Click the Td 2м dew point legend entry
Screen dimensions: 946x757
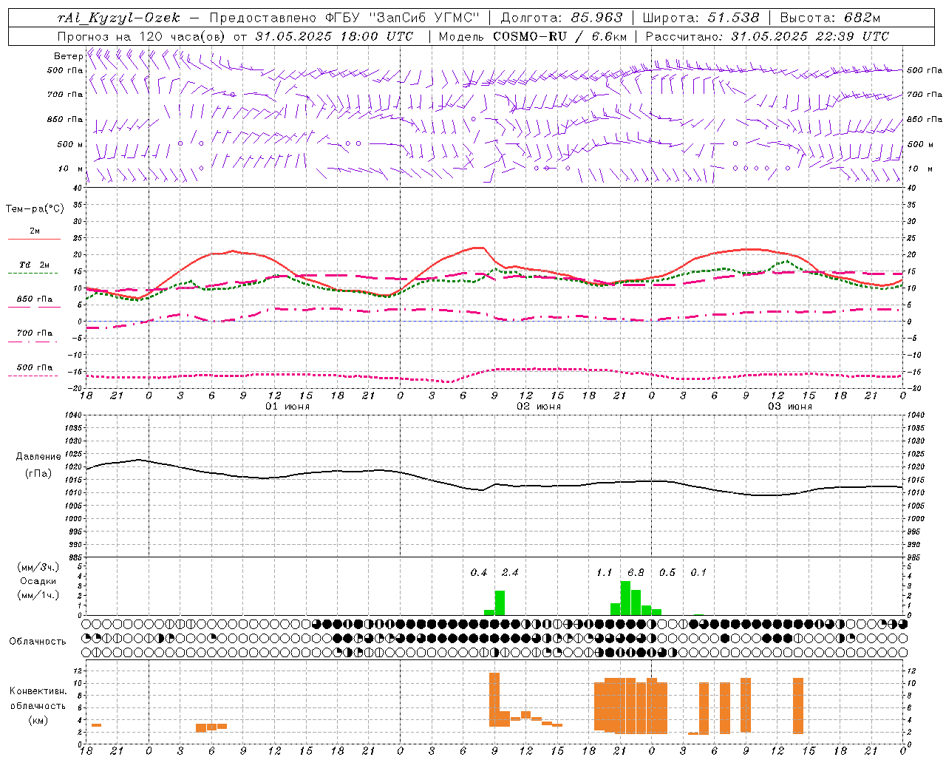[x=35, y=265]
